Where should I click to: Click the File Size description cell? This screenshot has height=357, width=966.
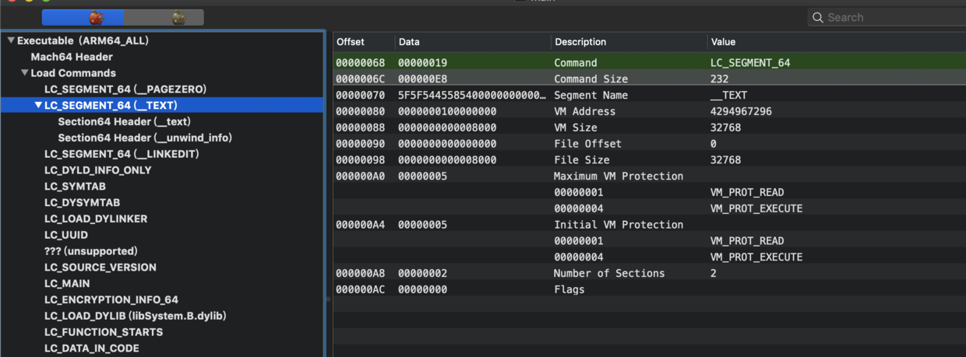click(581, 159)
